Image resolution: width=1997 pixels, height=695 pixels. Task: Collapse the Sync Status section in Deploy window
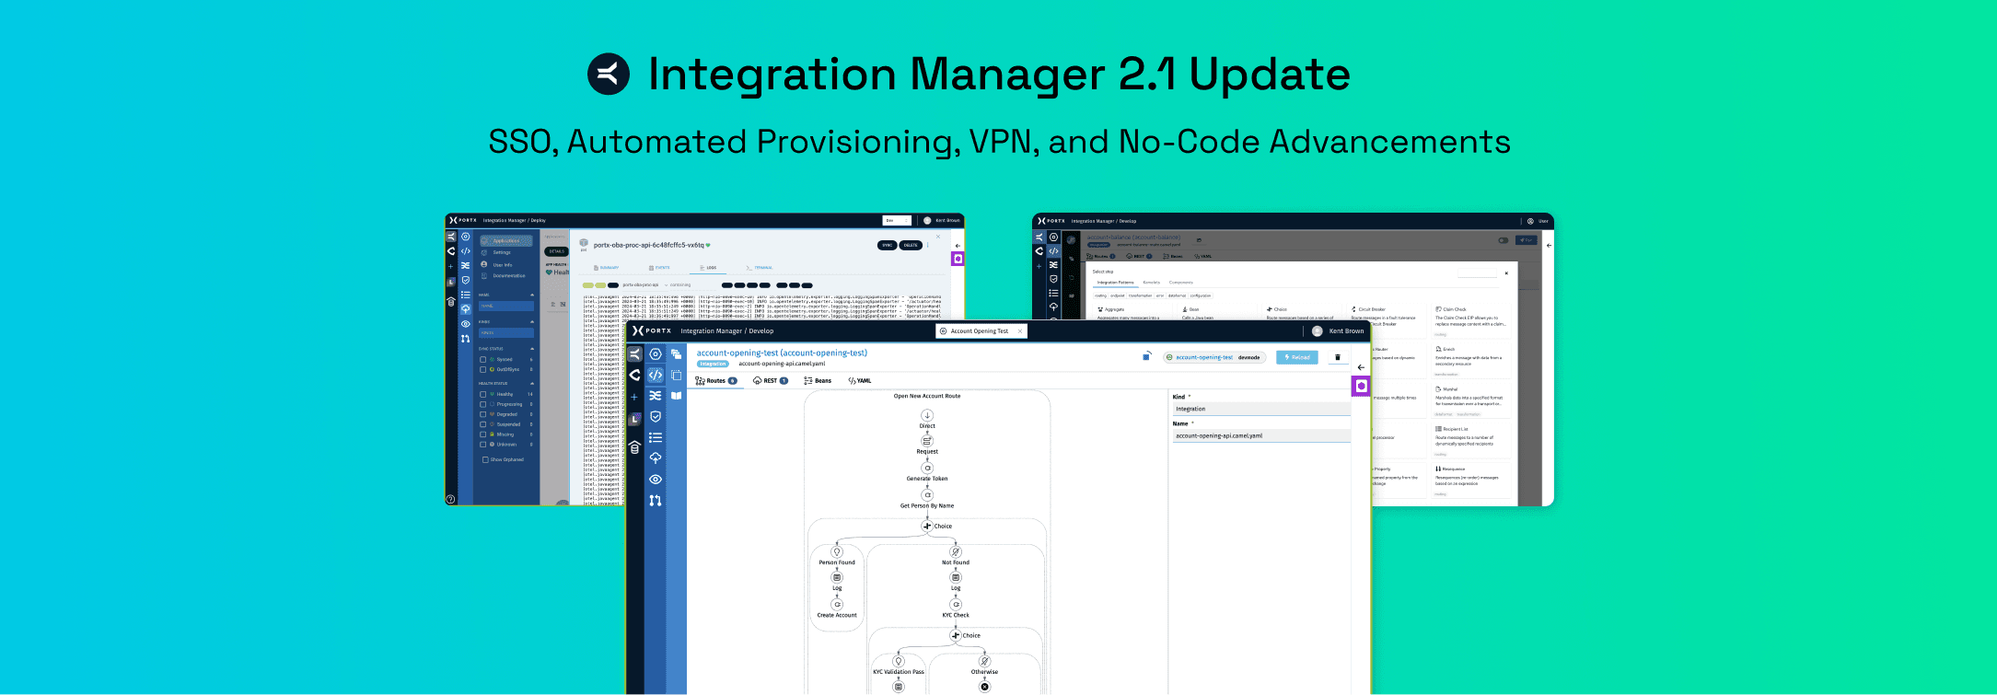point(532,349)
